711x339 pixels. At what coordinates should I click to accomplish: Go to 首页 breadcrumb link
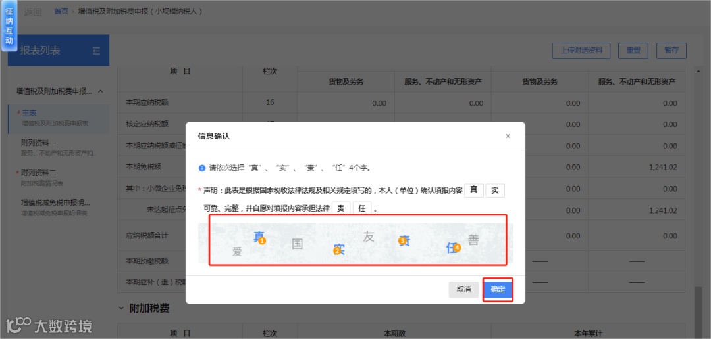click(61, 11)
